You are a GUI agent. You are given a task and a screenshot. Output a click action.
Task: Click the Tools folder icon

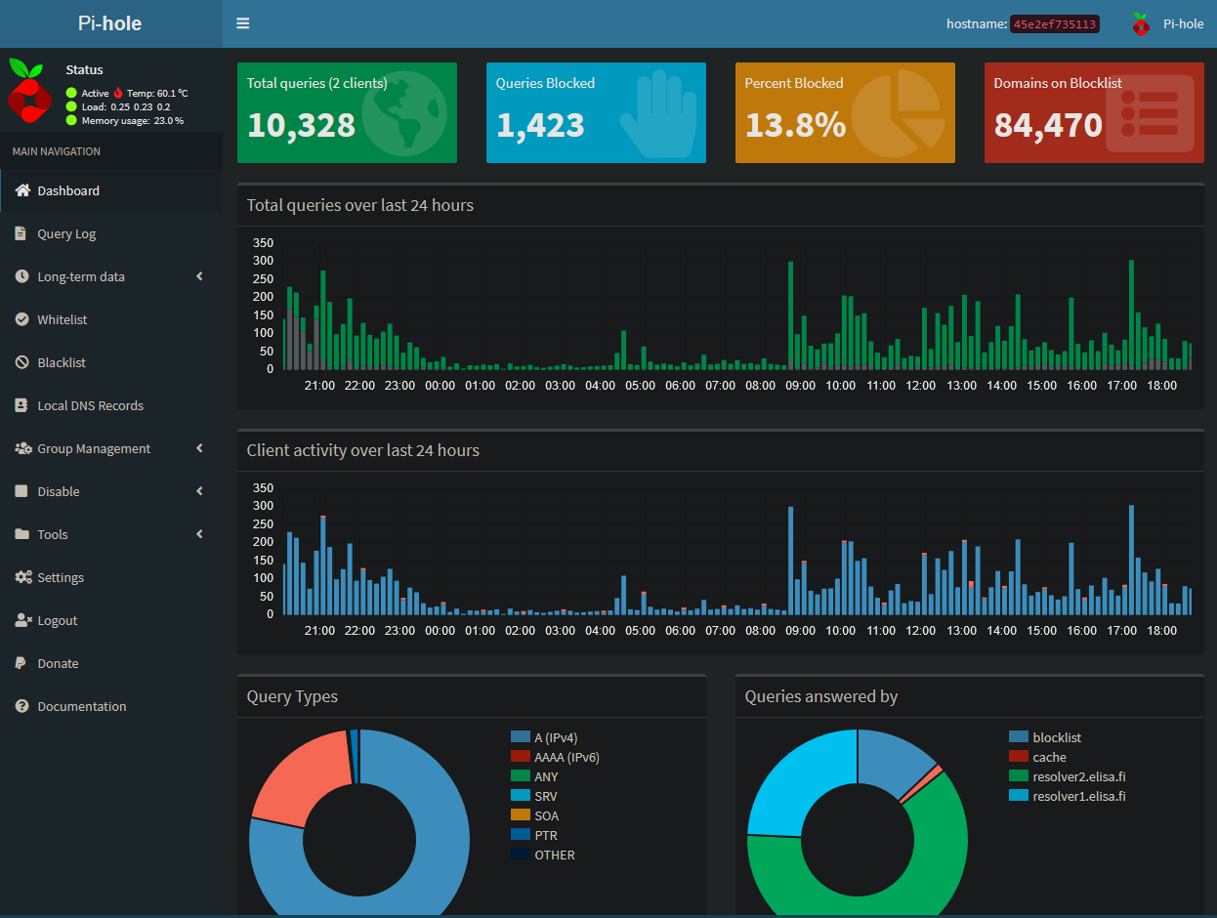click(x=21, y=534)
